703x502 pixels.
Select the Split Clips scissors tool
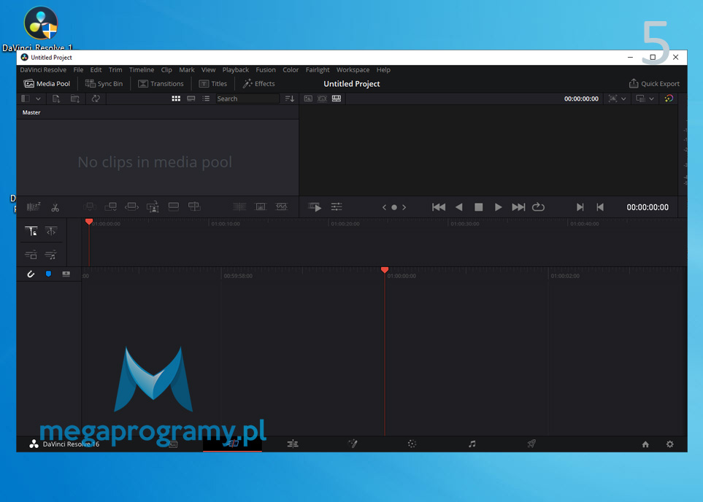click(x=55, y=207)
